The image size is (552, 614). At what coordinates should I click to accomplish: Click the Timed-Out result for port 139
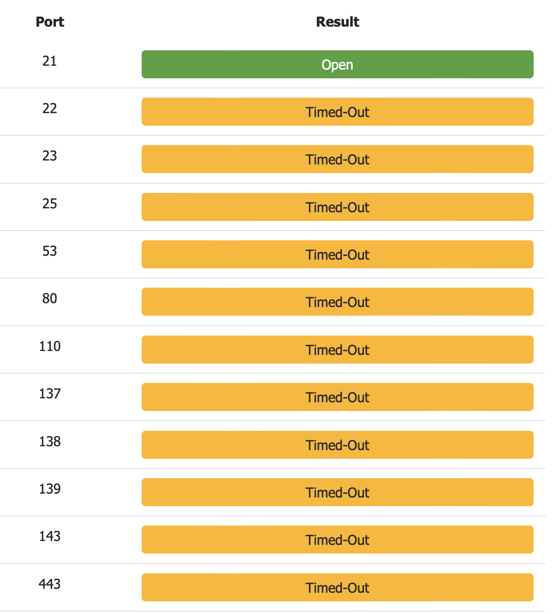click(x=337, y=492)
